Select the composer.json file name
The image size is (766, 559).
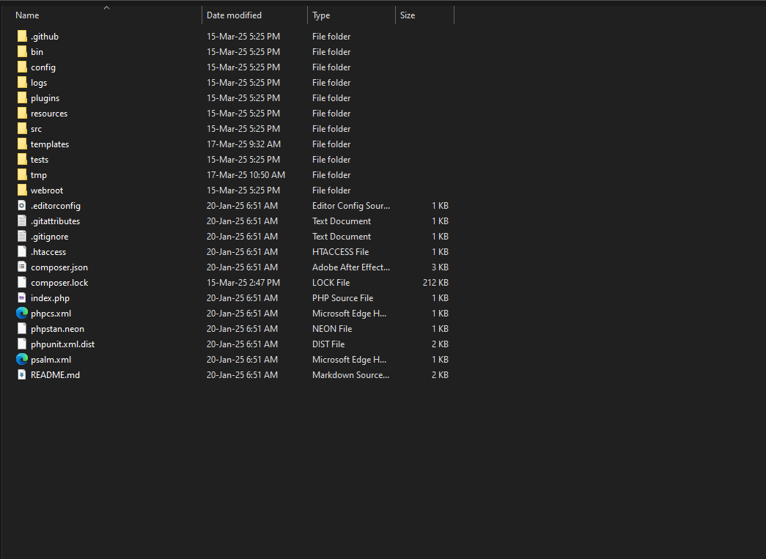[59, 267]
